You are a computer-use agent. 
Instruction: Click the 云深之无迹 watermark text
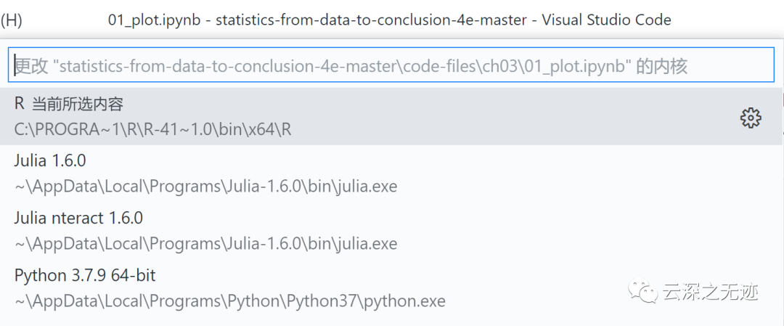tap(710, 293)
